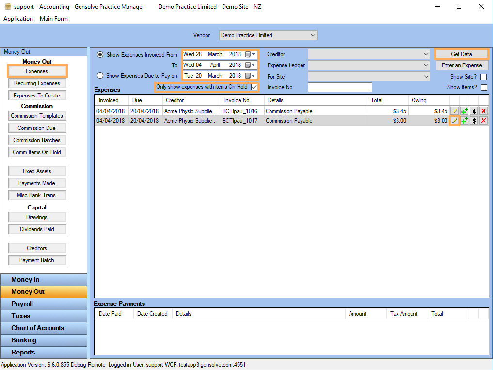Click dollar sign icon on the $3.45 expense

[x=474, y=111]
